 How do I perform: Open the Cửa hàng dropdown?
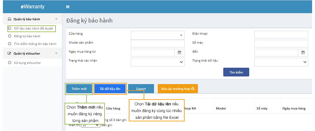coord(157,35)
